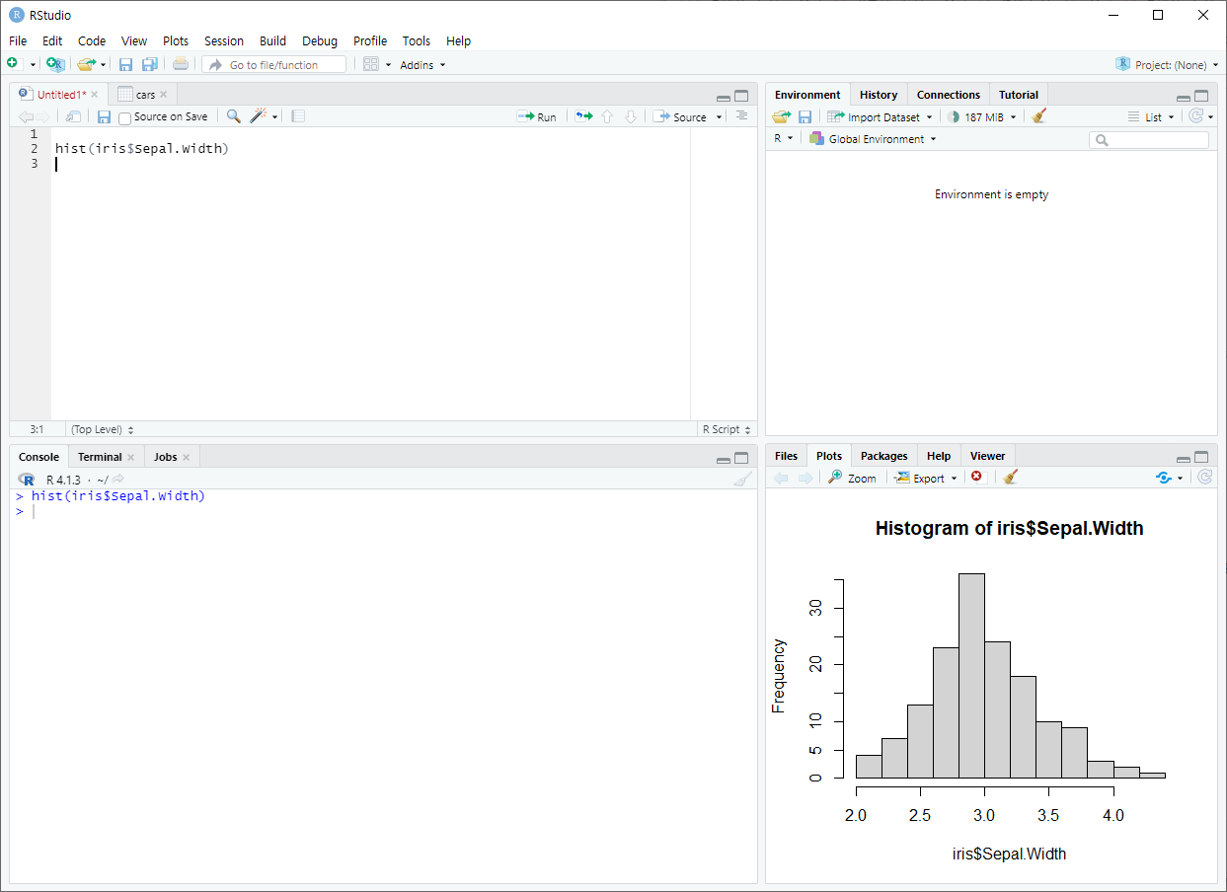Open the Export dropdown in Plots pane

pos(926,479)
